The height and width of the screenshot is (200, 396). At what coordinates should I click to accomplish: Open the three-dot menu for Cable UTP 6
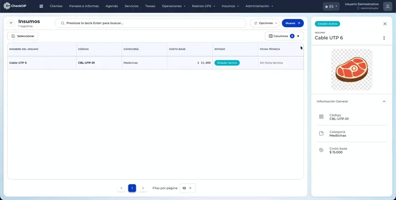pyautogui.click(x=384, y=38)
